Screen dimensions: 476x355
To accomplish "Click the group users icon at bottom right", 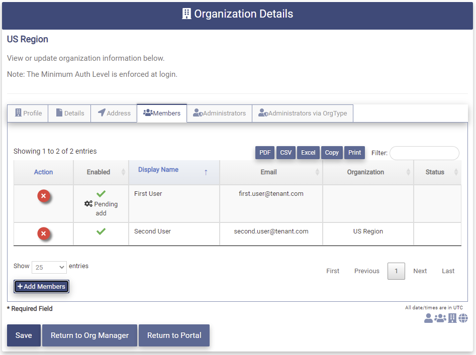I will 440,318.
